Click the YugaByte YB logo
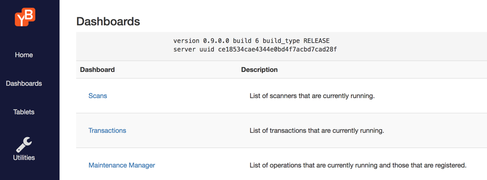The width and height of the screenshot is (487, 180). (25, 17)
